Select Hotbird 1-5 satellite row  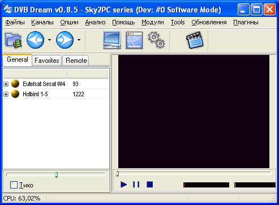point(56,94)
